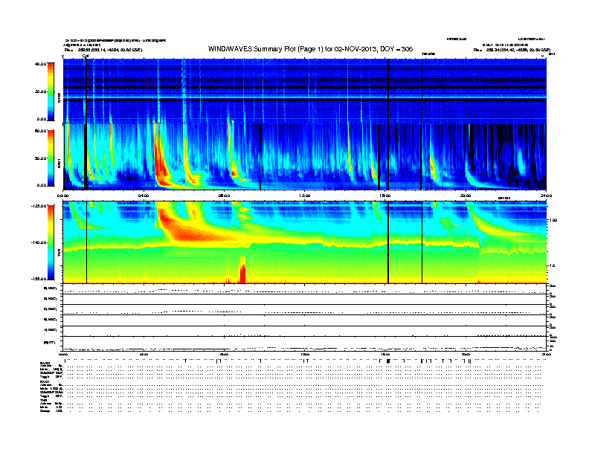
Task: Click the TNR color bar beside third spectrogram
Action: click(x=51, y=242)
